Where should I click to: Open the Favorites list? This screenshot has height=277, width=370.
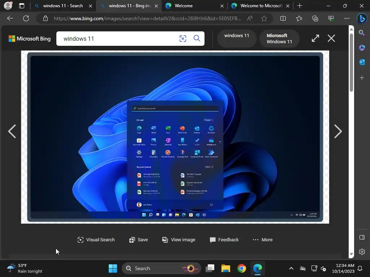pyautogui.click(x=299, y=18)
